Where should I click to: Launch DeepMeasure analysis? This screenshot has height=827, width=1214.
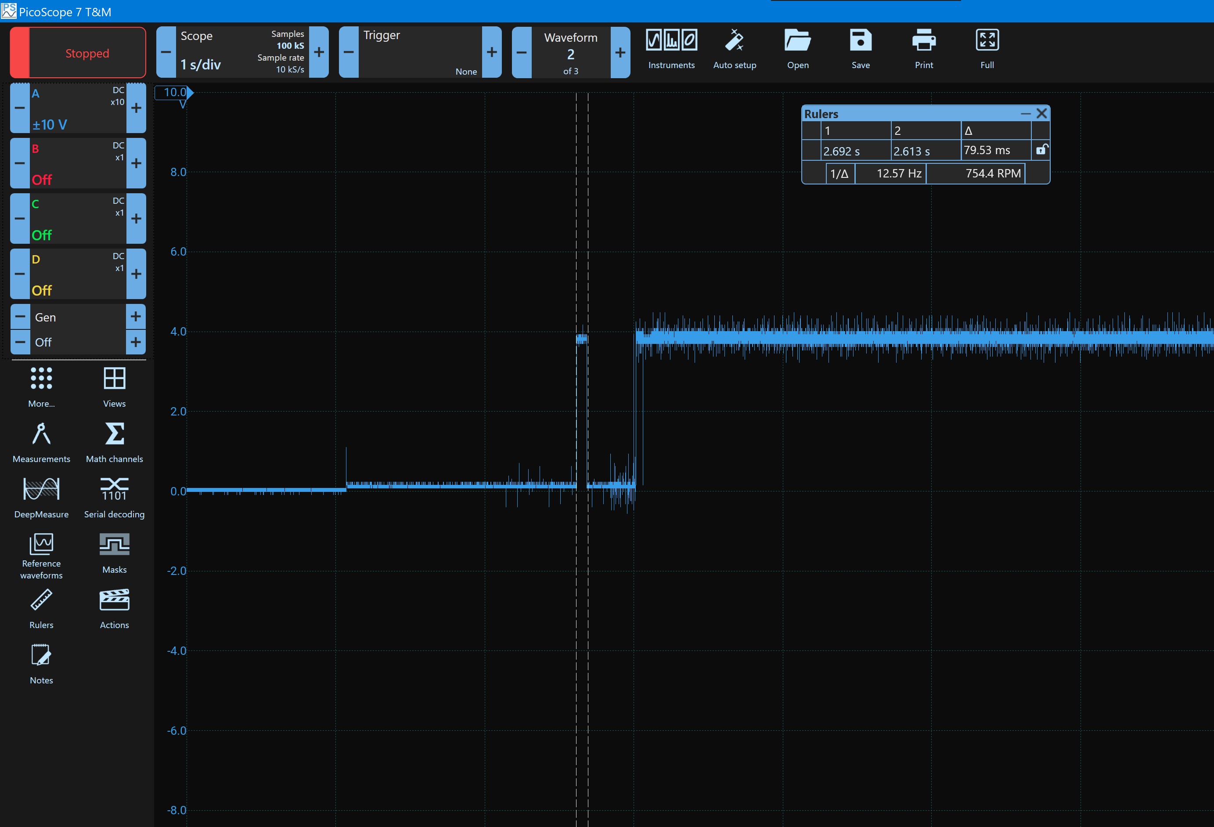(41, 498)
